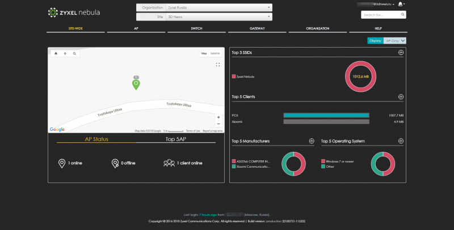Switch map to Satellite view
This screenshot has width=454, height=230.
[215, 53]
